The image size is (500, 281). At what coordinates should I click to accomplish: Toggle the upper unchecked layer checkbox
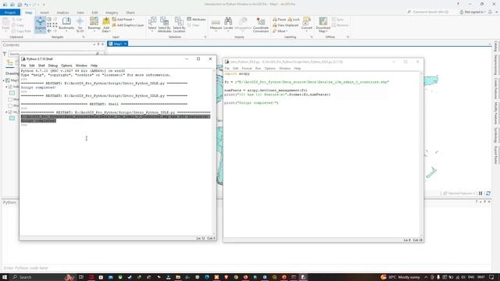click(10, 99)
